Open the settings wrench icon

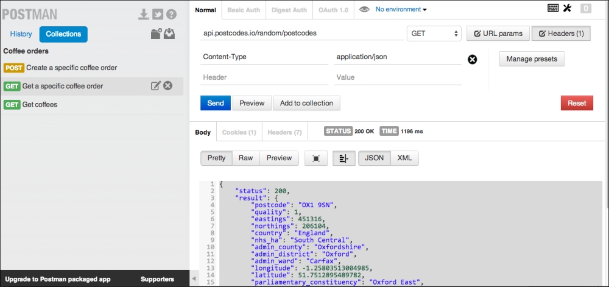coord(567,8)
